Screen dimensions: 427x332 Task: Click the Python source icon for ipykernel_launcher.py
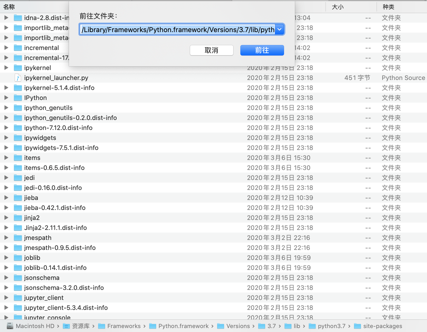tap(18, 78)
